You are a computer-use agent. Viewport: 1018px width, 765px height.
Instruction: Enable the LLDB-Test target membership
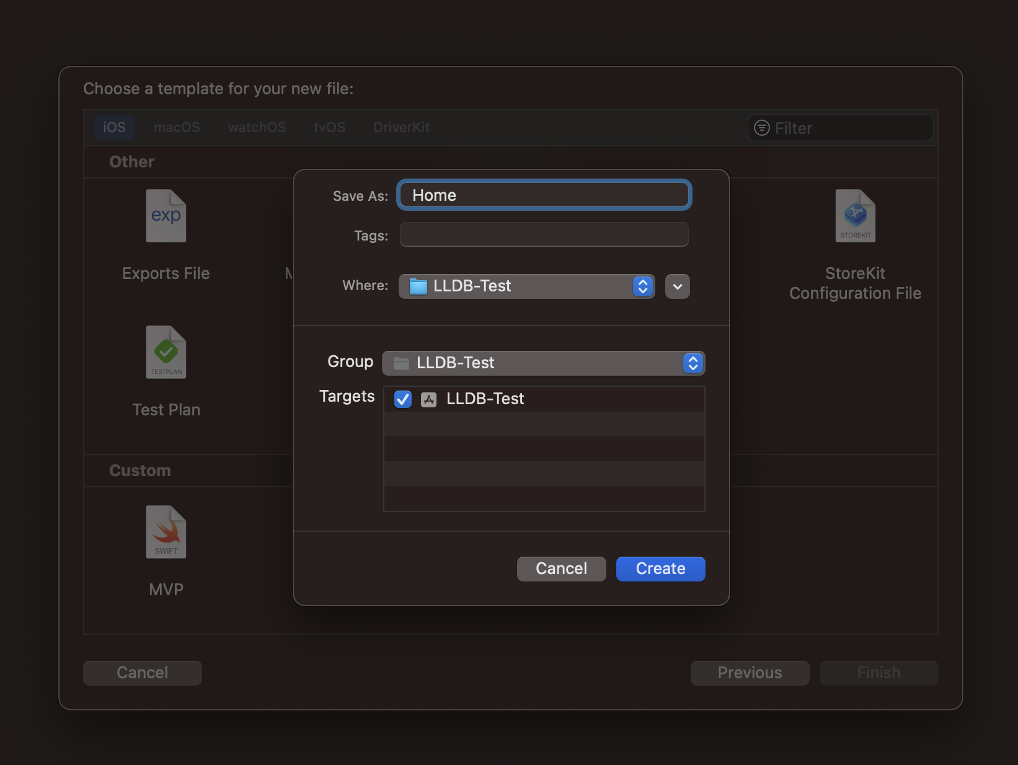[402, 399]
